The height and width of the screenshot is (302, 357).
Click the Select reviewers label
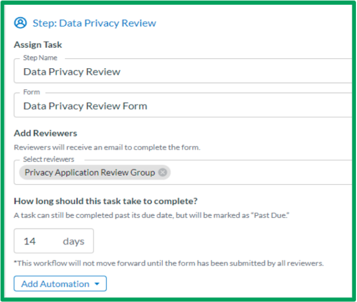[49, 159]
